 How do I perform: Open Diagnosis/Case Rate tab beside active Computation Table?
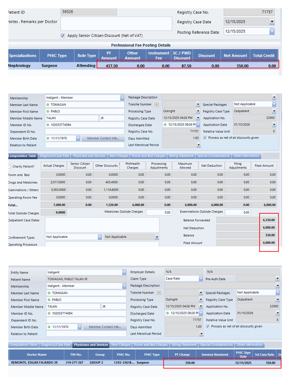click(54, 156)
